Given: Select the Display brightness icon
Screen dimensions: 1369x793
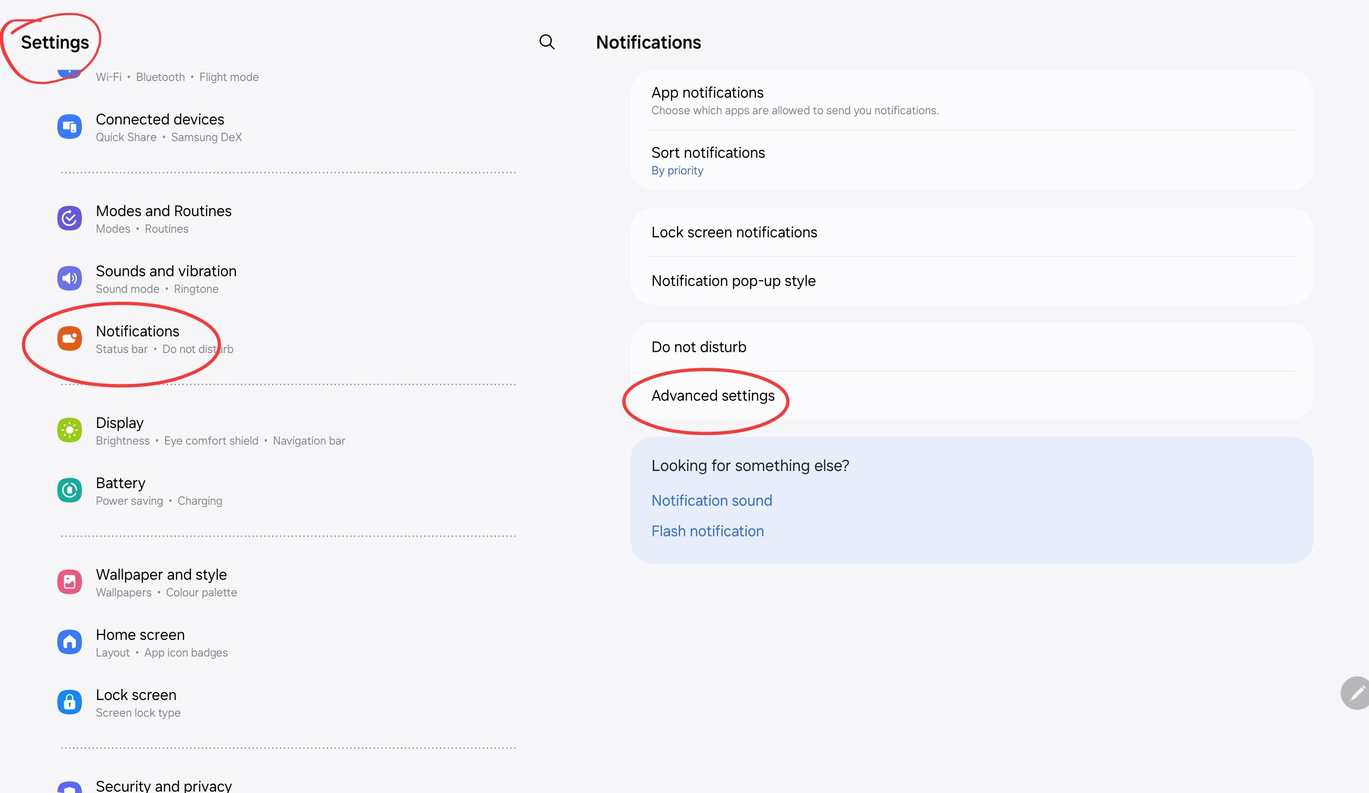Looking at the screenshot, I should coord(69,430).
